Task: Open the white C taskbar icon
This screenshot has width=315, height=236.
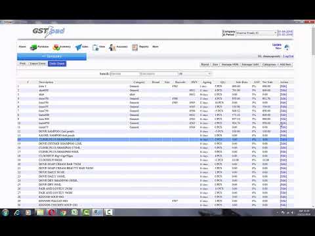Action: 109,212
